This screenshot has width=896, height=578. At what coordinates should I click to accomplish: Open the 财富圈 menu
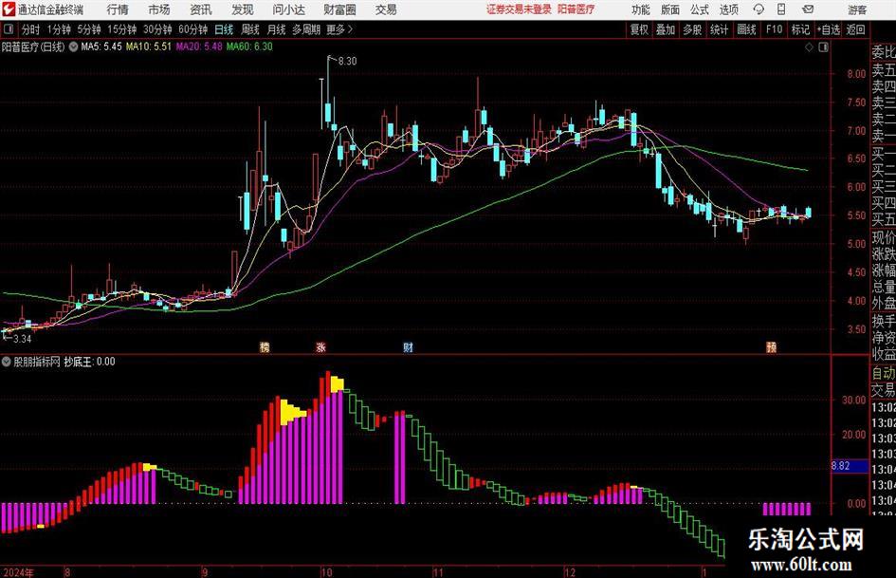tap(339, 9)
